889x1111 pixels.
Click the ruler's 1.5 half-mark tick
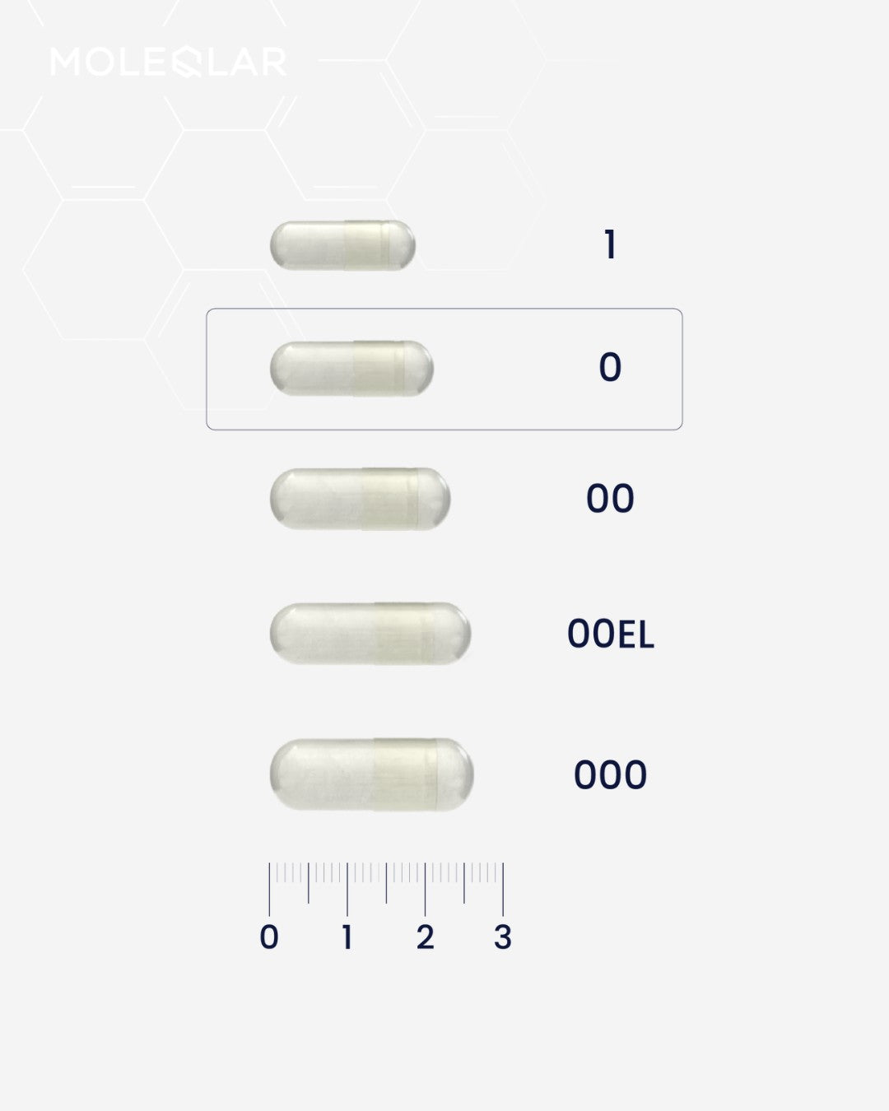(x=386, y=883)
